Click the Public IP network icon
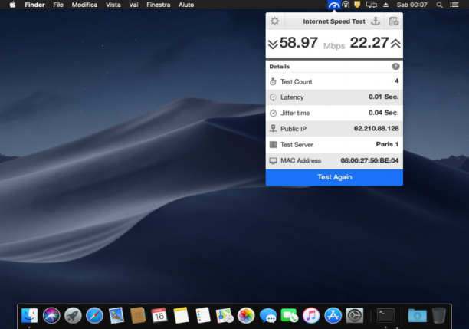 (x=273, y=129)
